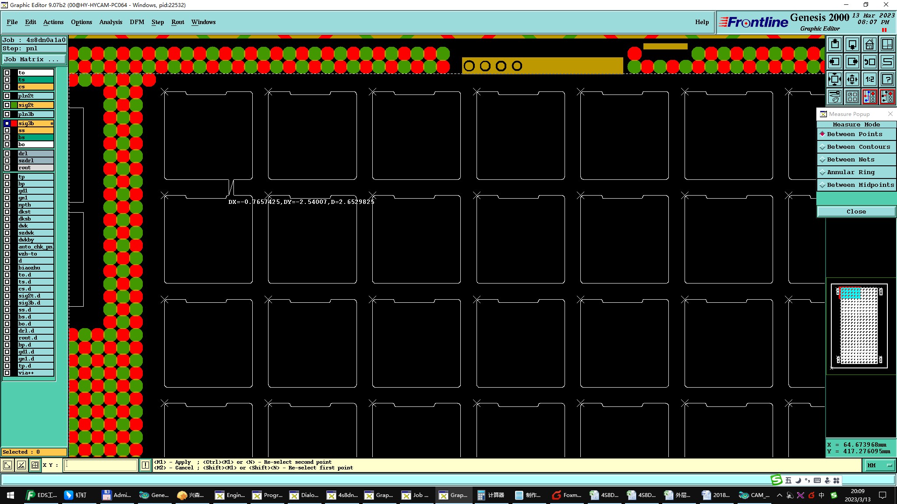This screenshot has width=897, height=504.
Task: Toggle the checkbox for the drl layer
Action: (7, 154)
